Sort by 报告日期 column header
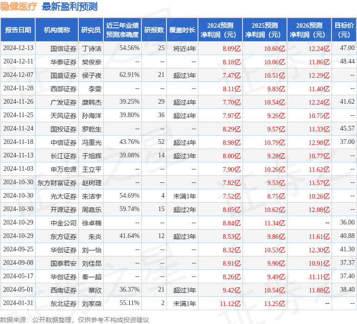Viewport: 357px width, 324px height. [x=18, y=30]
